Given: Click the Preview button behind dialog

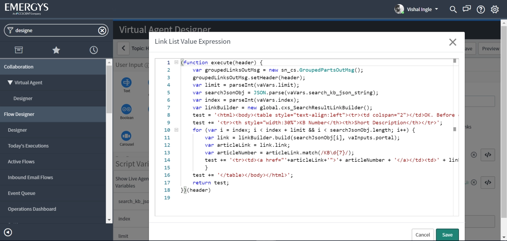Looking at the screenshot, I should pyautogui.click(x=490, y=49).
